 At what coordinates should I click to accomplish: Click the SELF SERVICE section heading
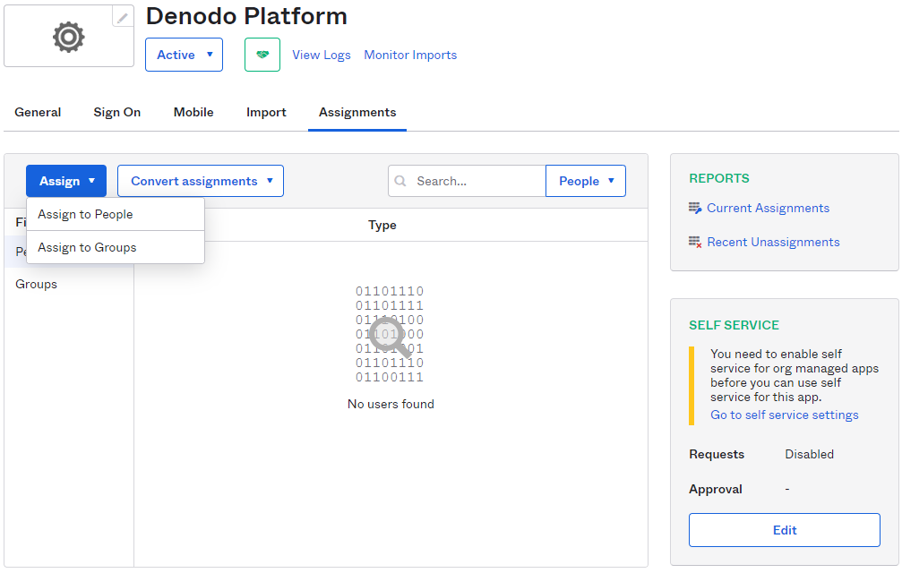click(x=734, y=325)
